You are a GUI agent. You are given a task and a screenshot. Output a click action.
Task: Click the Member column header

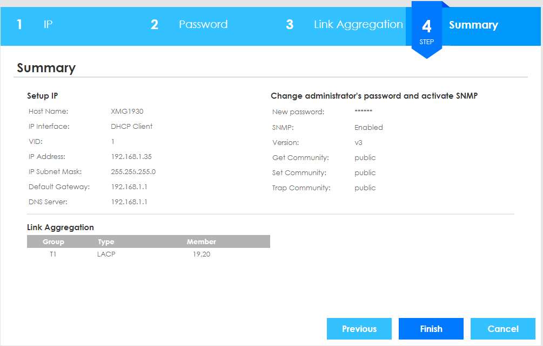tap(201, 242)
